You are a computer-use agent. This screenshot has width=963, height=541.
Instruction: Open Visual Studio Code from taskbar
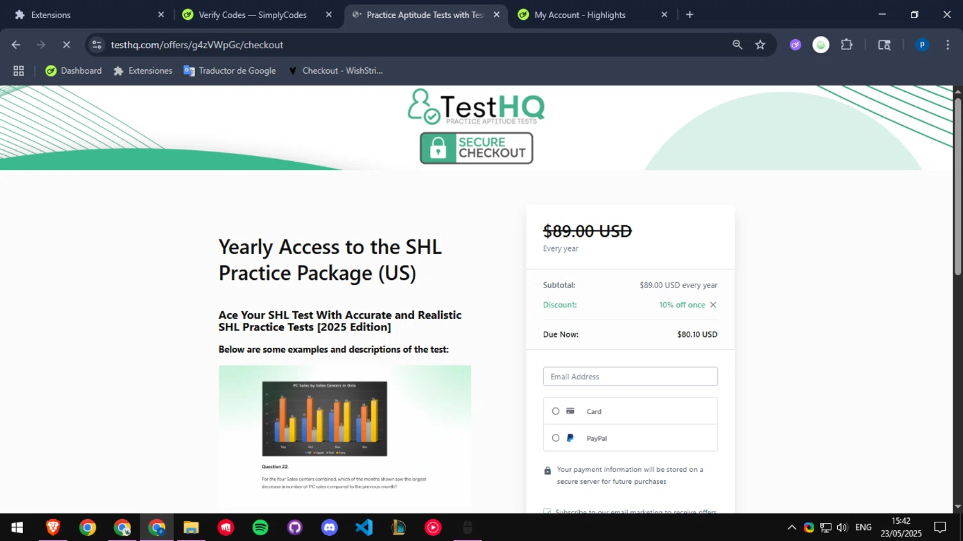pos(364,528)
